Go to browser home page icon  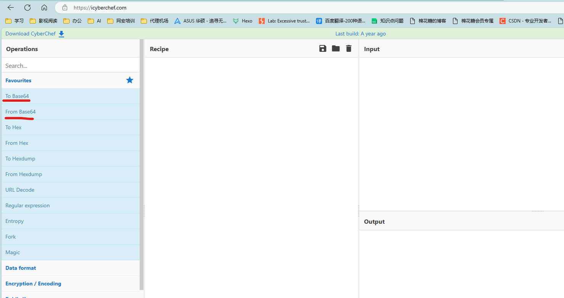[x=44, y=8]
